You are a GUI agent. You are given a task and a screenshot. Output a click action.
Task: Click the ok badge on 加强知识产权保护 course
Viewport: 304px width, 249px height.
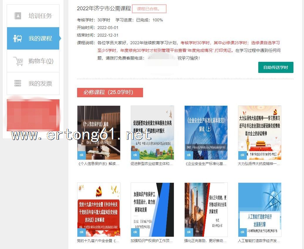[x=135, y=232]
